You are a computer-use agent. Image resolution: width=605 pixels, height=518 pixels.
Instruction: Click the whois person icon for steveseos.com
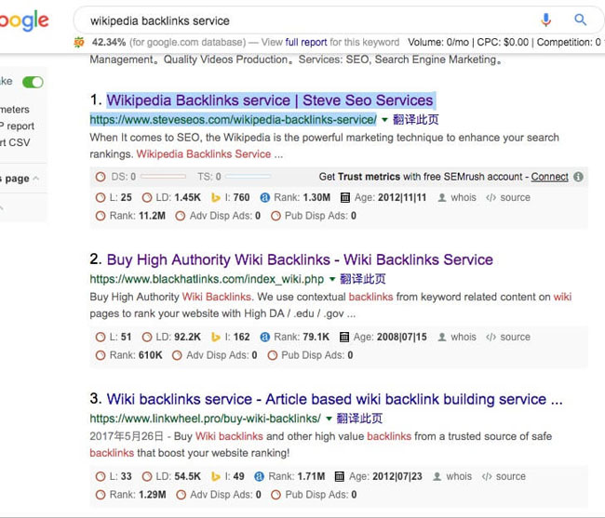pos(442,197)
